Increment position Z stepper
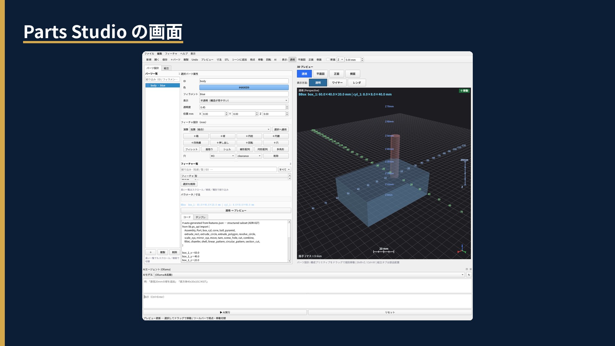The image size is (615, 346). coord(287,113)
